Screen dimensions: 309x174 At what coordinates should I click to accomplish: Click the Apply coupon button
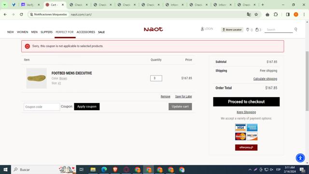pyautogui.click(x=87, y=106)
